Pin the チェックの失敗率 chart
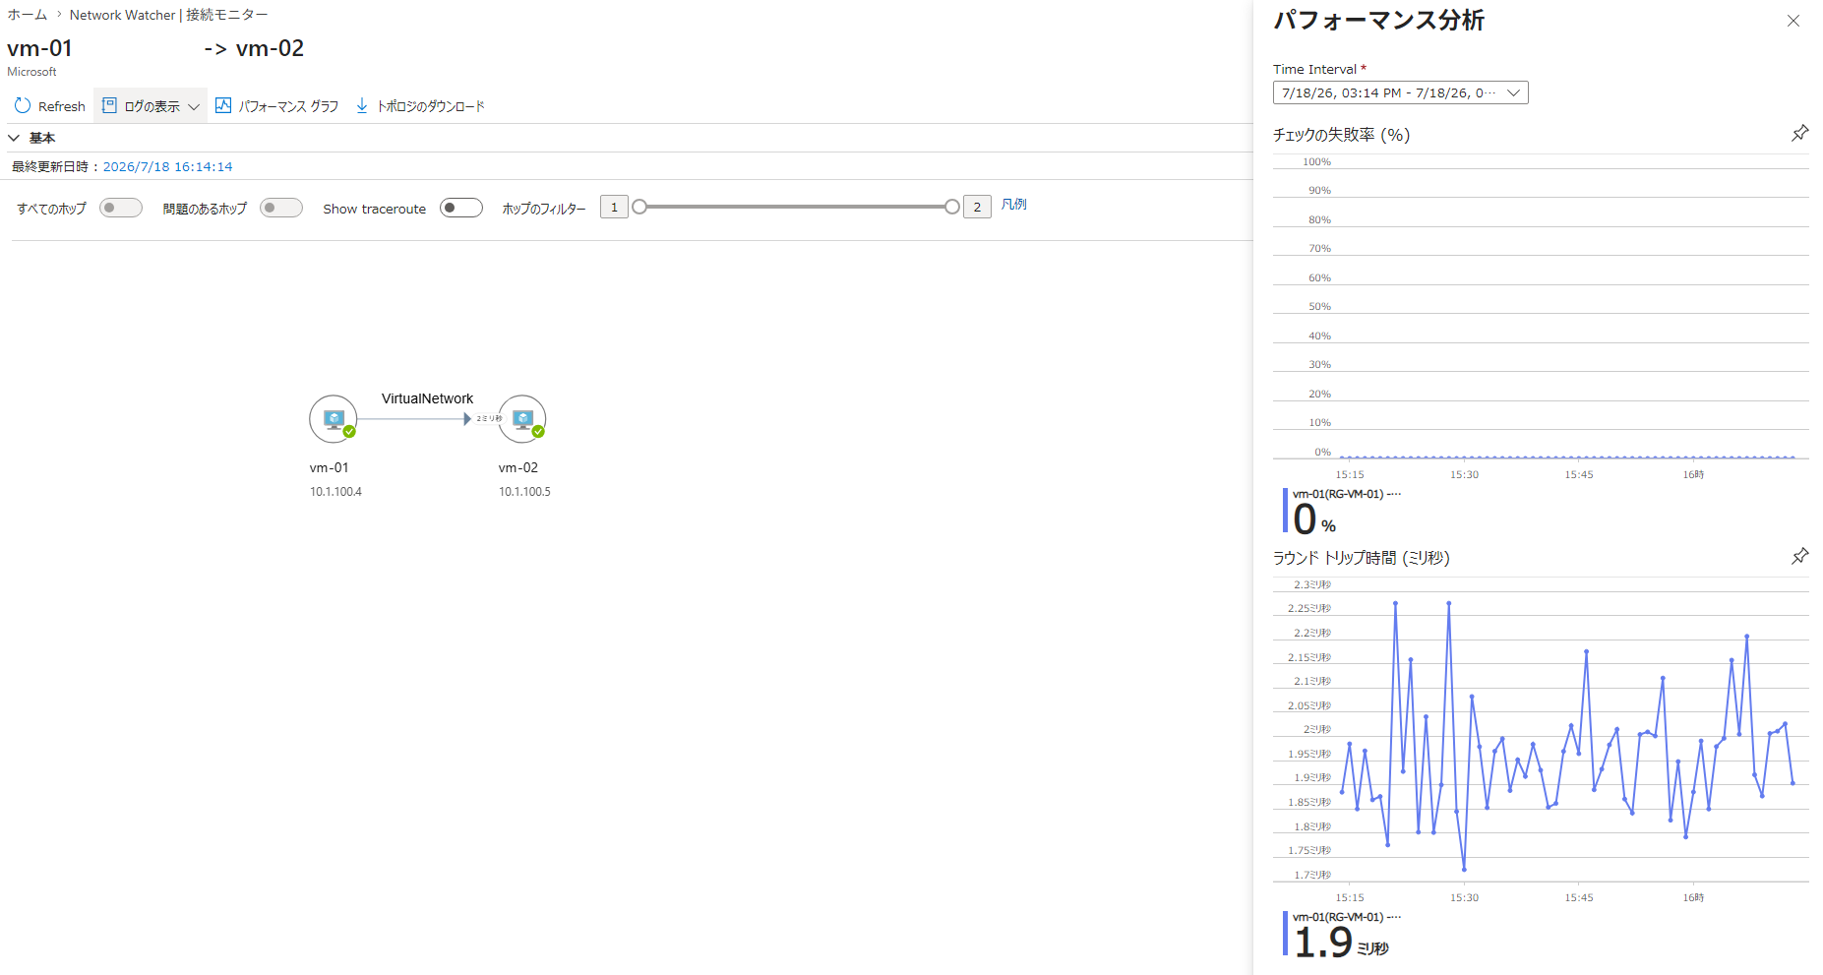 tap(1799, 133)
